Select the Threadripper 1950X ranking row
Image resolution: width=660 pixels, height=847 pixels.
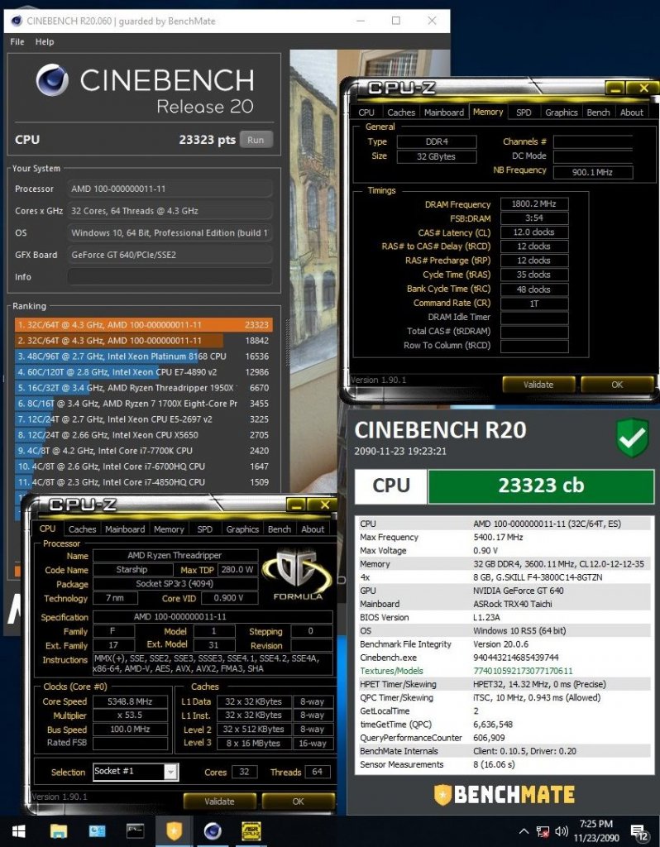click(144, 387)
